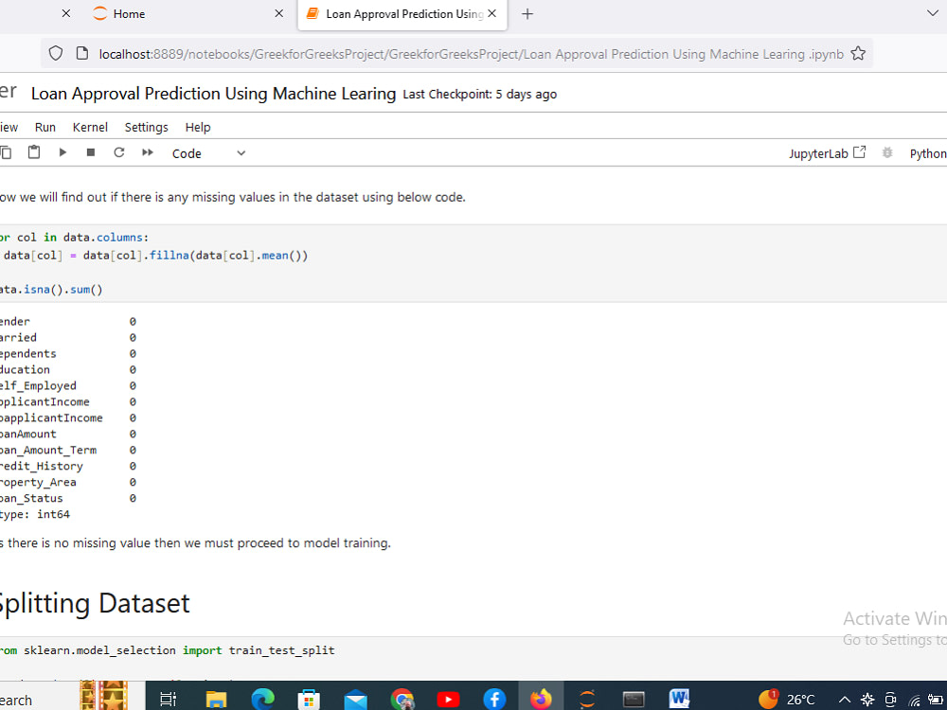Open notebook in JupyterLab
The width and height of the screenshot is (947, 710).
827,153
